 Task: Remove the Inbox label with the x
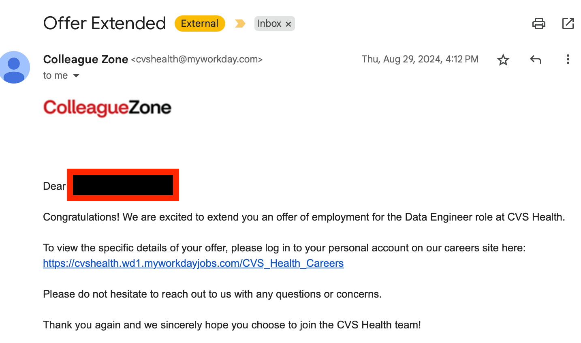point(288,24)
